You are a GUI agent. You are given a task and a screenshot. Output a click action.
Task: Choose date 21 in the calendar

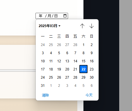(x=75, y=69)
